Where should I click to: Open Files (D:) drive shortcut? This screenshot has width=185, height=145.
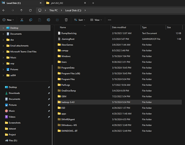coord(13,141)
